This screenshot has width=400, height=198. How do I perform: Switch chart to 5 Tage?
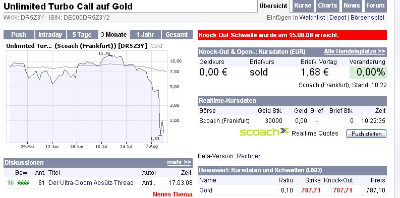tap(82, 35)
